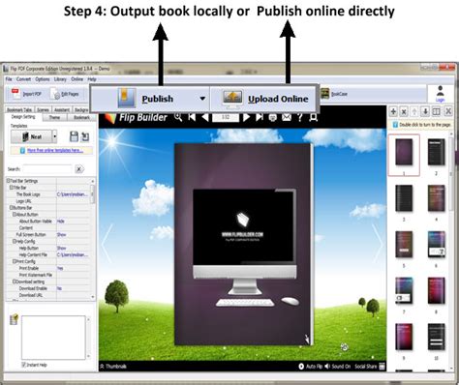The image size is (459, 385).
Task: Click into the Search input field
Action: [47, 169]
